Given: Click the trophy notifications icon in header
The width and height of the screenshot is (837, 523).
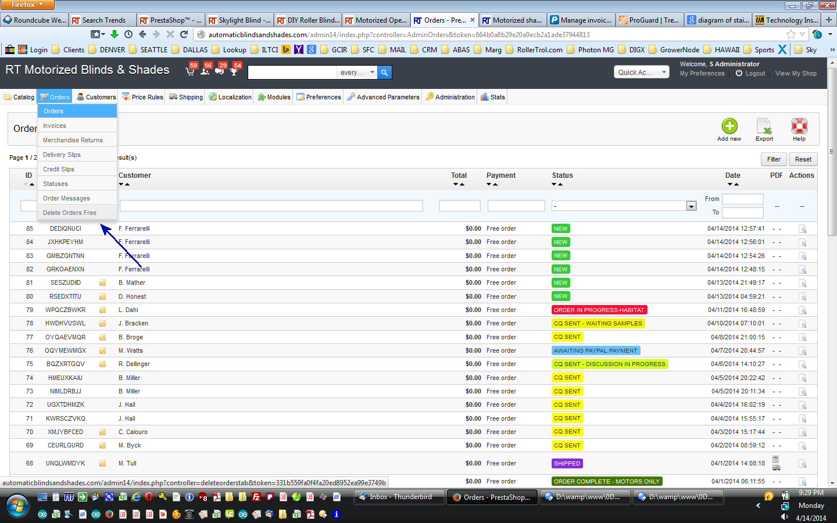Looking at the screenshot, I should tap(234, 71).
